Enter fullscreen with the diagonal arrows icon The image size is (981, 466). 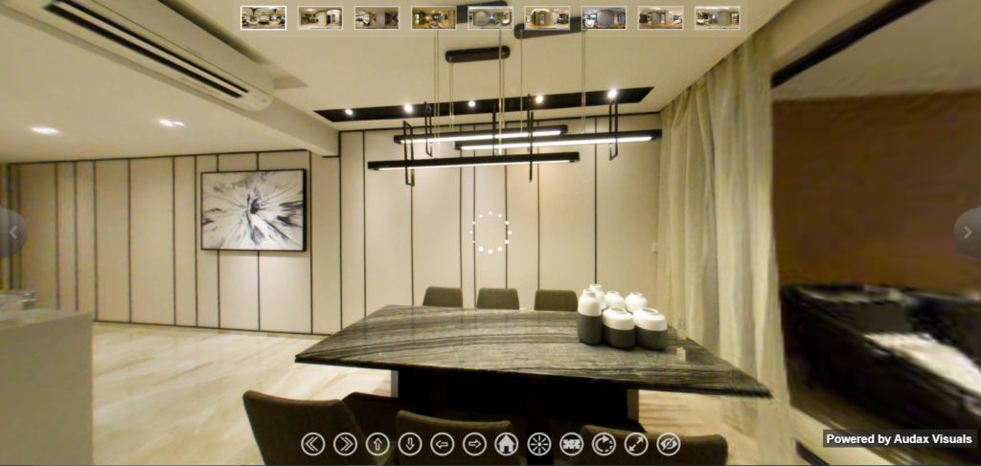click(x=636, y=444)
